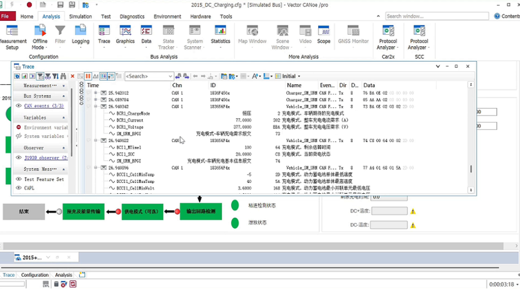Viewport: 520px width, 289px height.
Task: Open the Hardware ribbon tab
Action: (200, 16)
